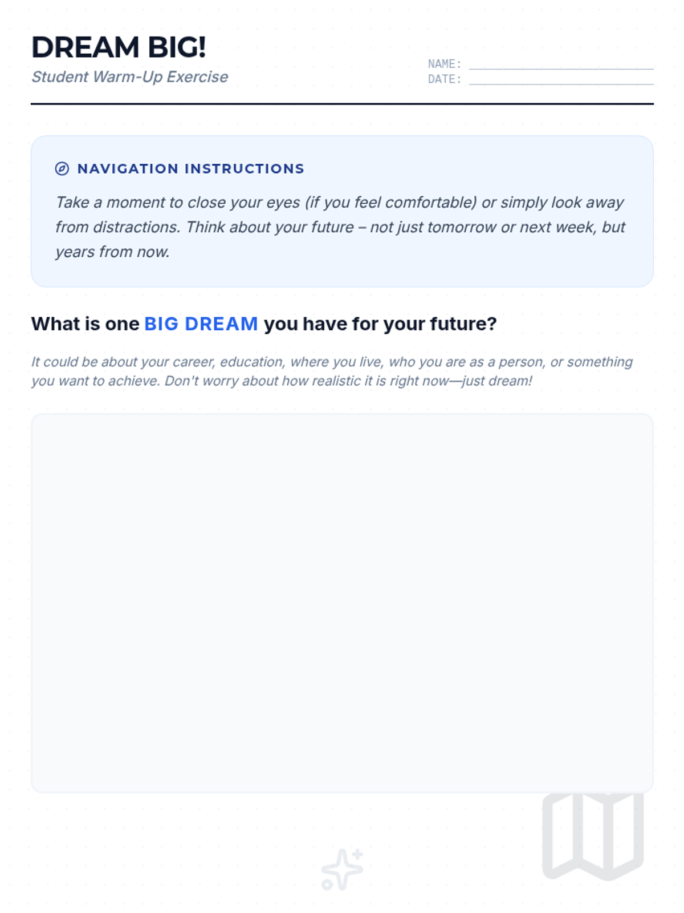Click the NAME blank line

tap(561, 64)
